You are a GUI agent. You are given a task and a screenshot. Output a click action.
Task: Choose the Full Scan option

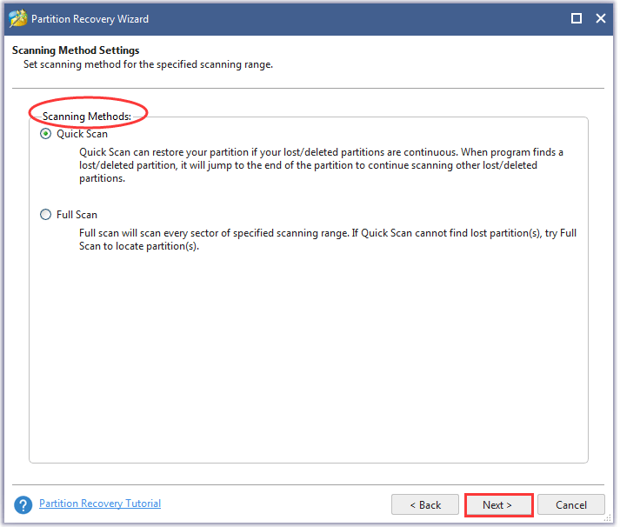[46, 215]
